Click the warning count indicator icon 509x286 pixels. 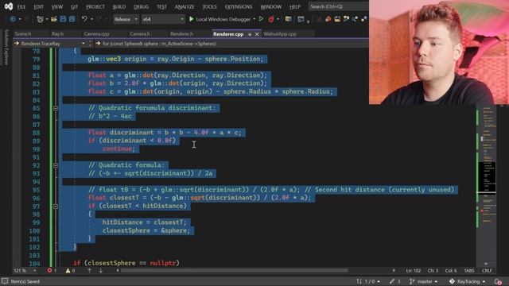tap(68, 270)
